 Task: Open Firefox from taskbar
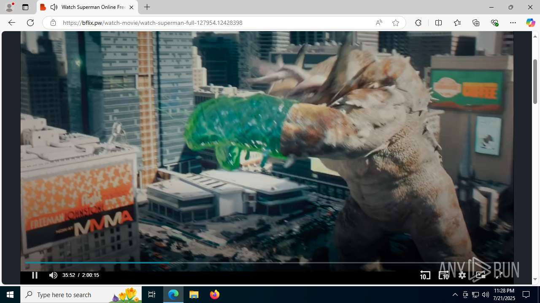pyautogui.click(x=214, y=295)
